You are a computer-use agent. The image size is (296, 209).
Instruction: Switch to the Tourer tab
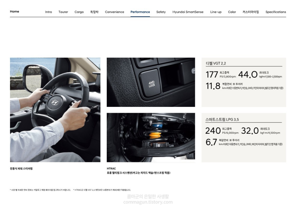pyautogui.click(x=63, y=12)
